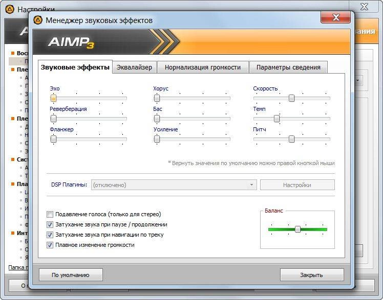The image size is (383, 300).
Task: Click the Скорость label
Action: click(265, 88)
